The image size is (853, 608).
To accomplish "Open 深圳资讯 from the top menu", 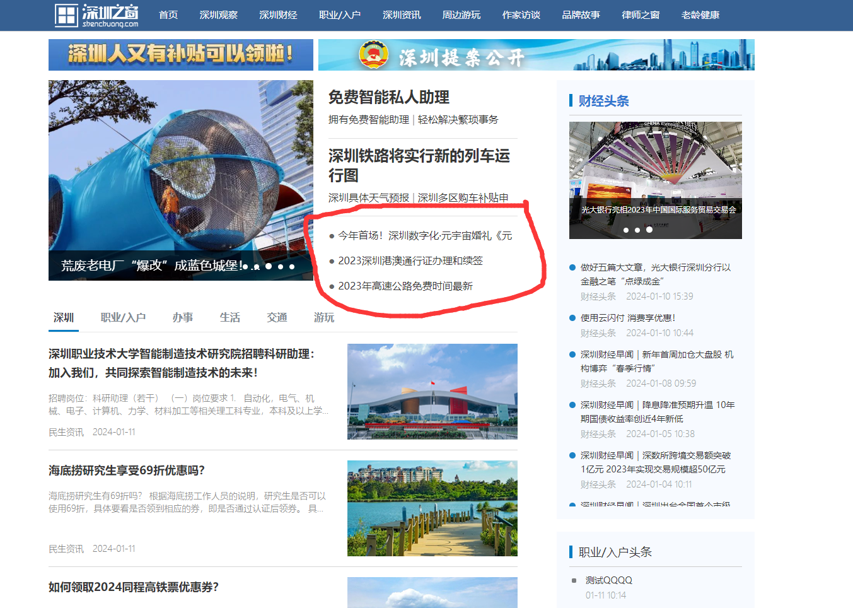I will [x=402, y=15].
